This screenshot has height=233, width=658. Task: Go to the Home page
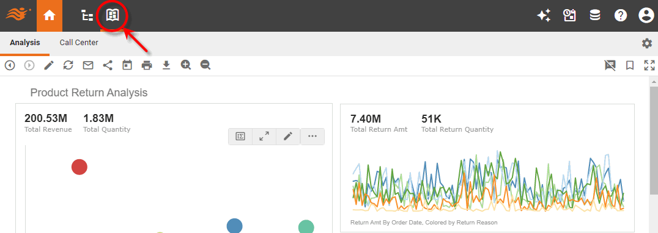pyautogui.click(x=50, y=16)
